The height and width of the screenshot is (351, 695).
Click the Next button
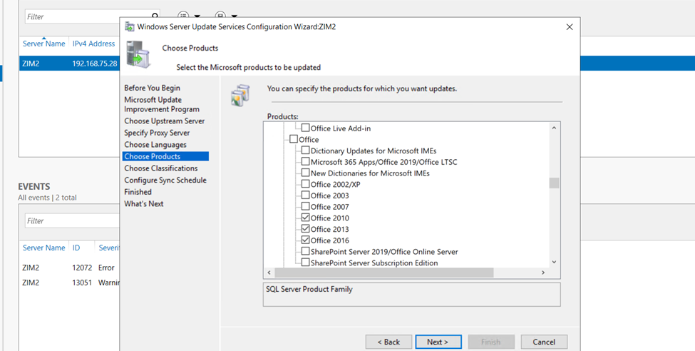pos(438,342)
